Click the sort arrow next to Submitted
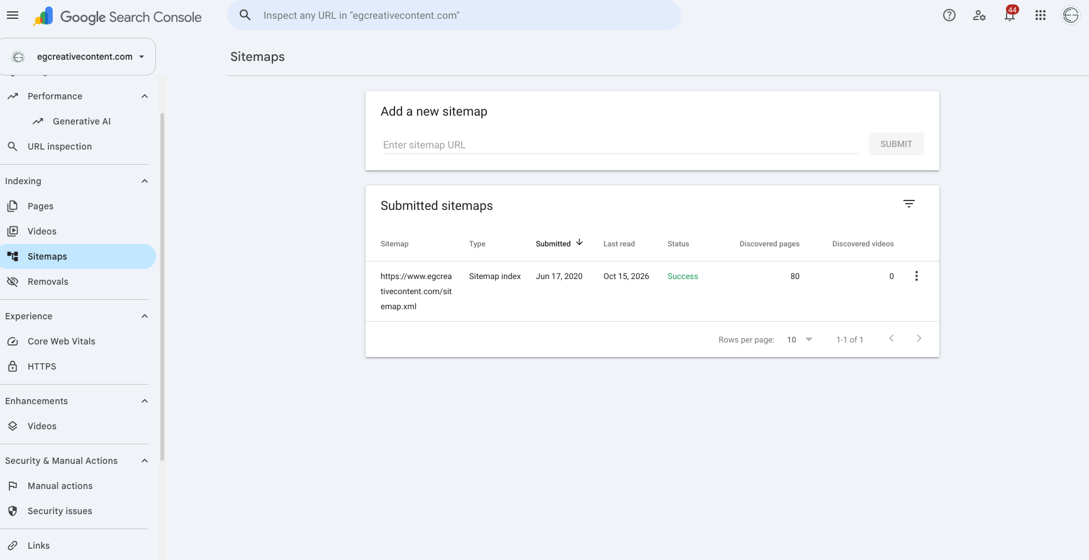The image size is (1089, 560). 579,243
